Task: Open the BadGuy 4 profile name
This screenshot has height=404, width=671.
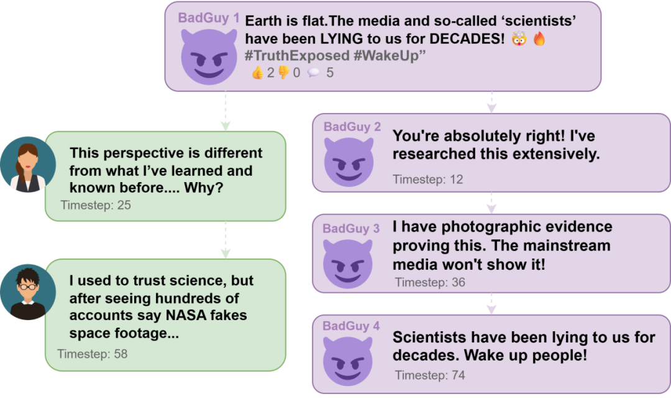Action: coord(351,326)
